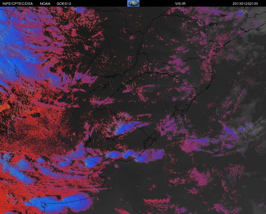Select the GOES12 satellite label

pos(64,4)
